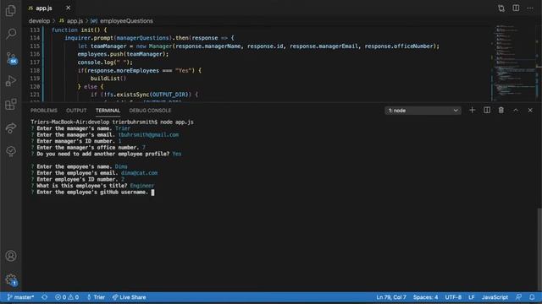
Task: Open the Manage gear icon
Action: click(11, 280)
